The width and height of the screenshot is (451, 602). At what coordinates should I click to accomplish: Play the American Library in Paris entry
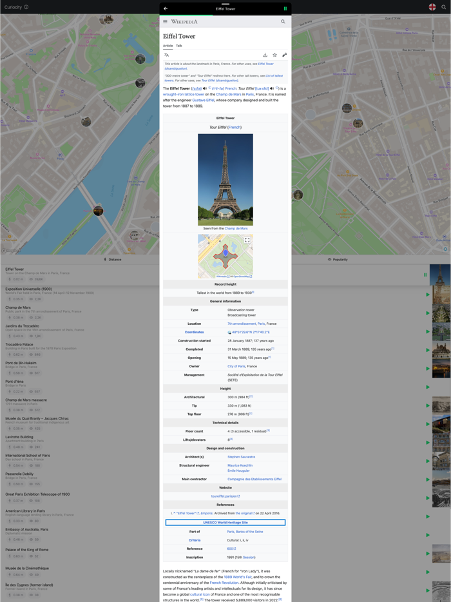click(x=428, y=516)
